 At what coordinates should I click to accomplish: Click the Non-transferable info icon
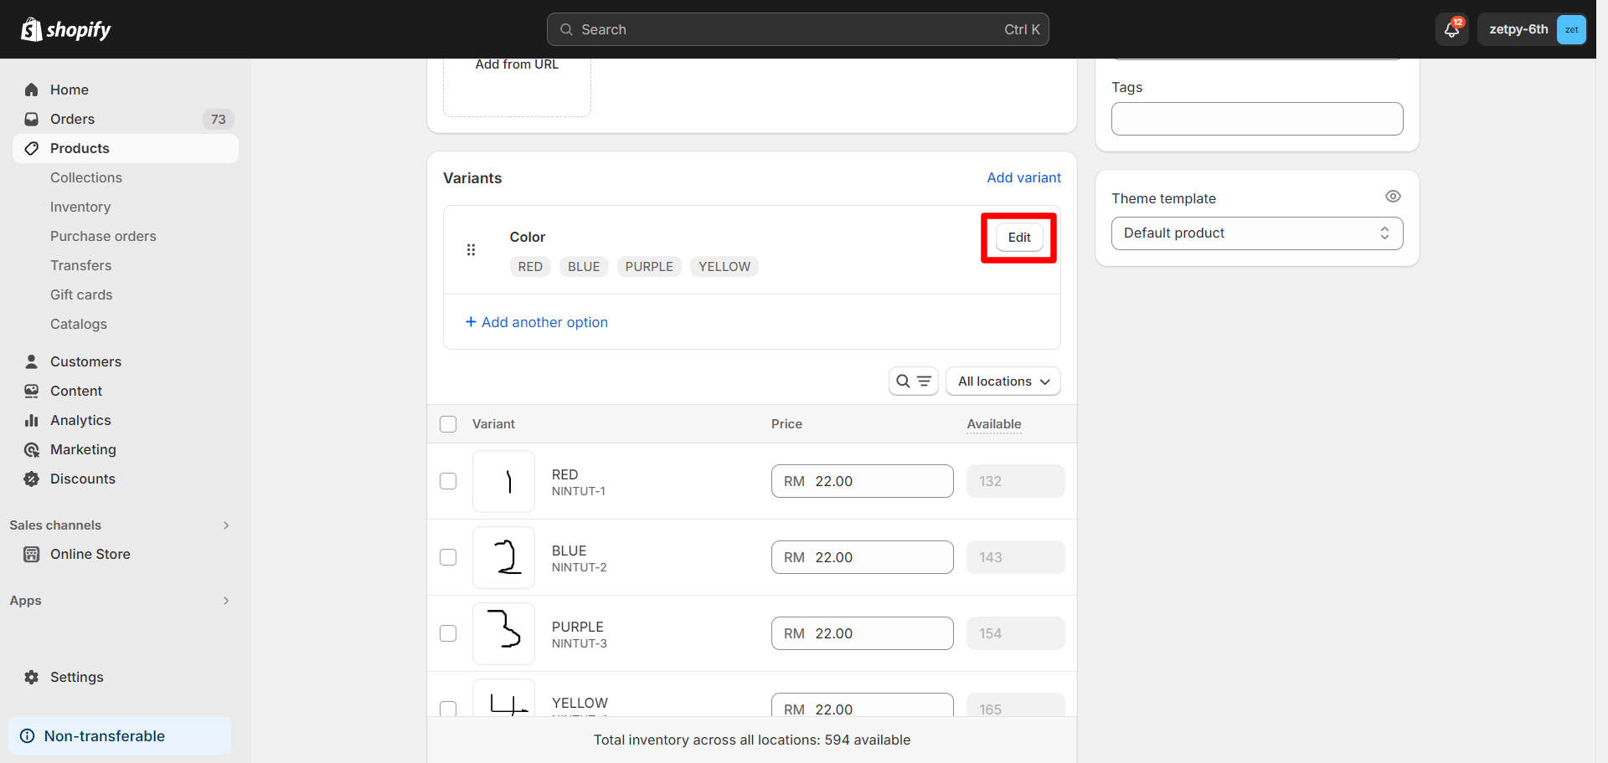coord(28,736)
